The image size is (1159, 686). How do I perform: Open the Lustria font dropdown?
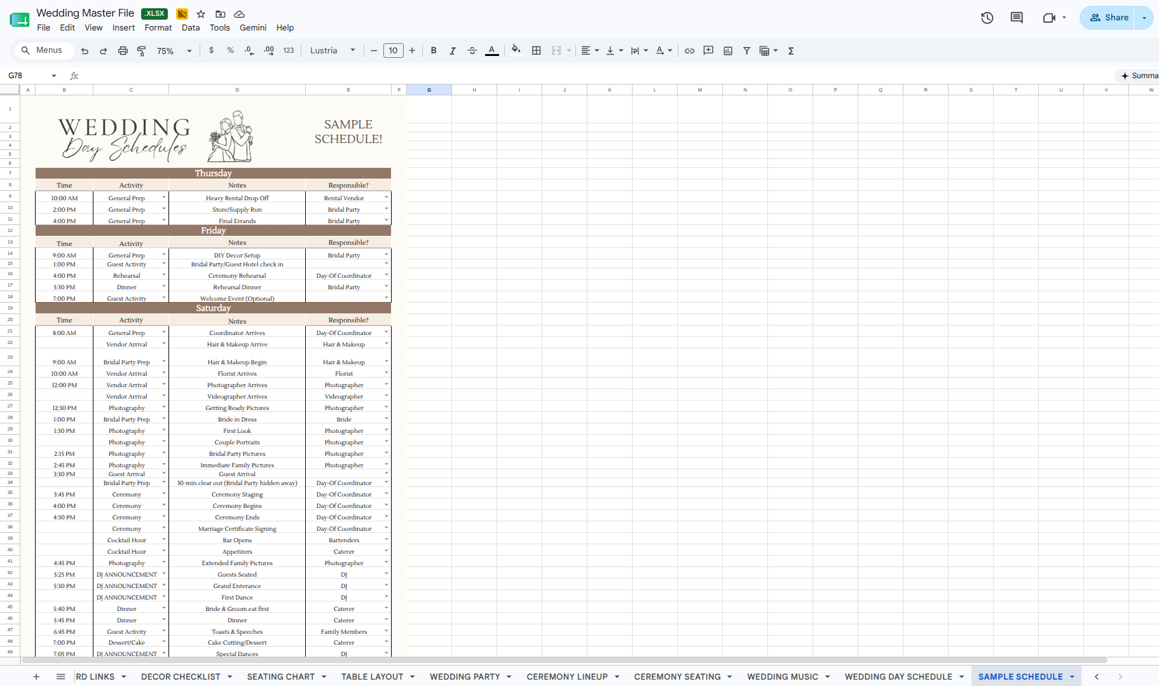tap(333, 51)
